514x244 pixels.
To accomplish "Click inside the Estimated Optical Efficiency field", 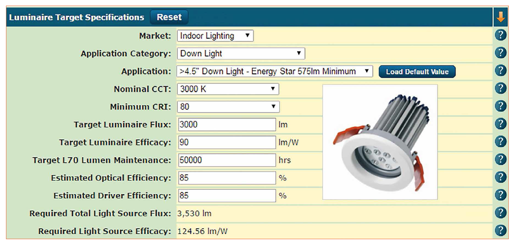I will [x=226, y=177].
